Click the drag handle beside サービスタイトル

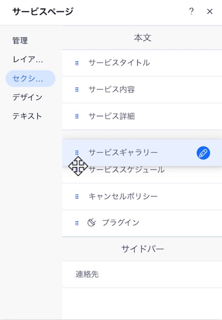pos(77,63)
